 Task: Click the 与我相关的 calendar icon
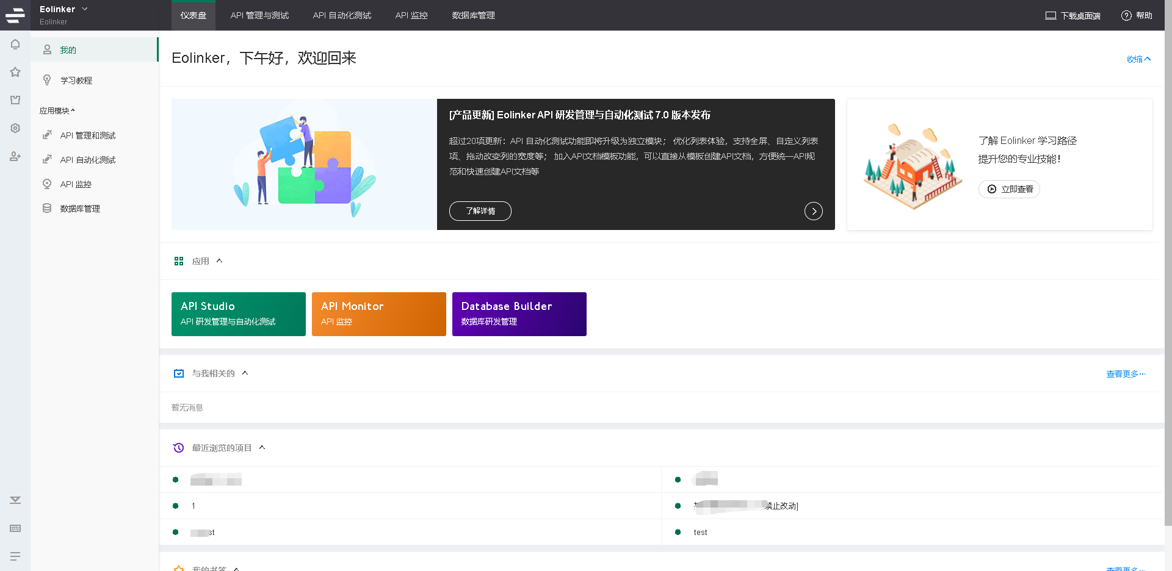pyautogui.click(x=179, y=373)
